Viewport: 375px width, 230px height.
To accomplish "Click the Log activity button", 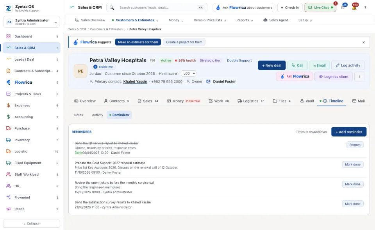I will pos(348,65).
